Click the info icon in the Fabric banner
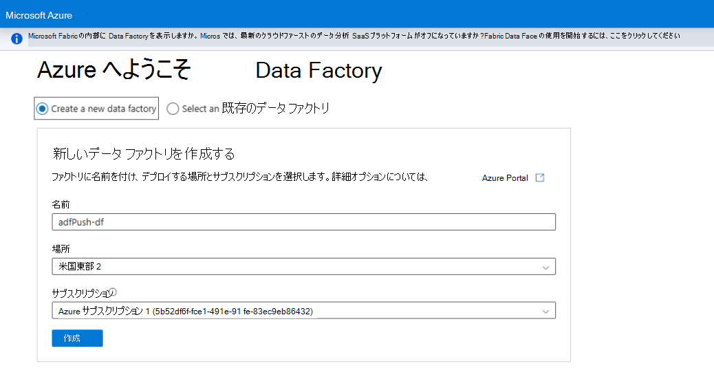The height and width of the screenshot is (370, 714). tap(17, 39)
